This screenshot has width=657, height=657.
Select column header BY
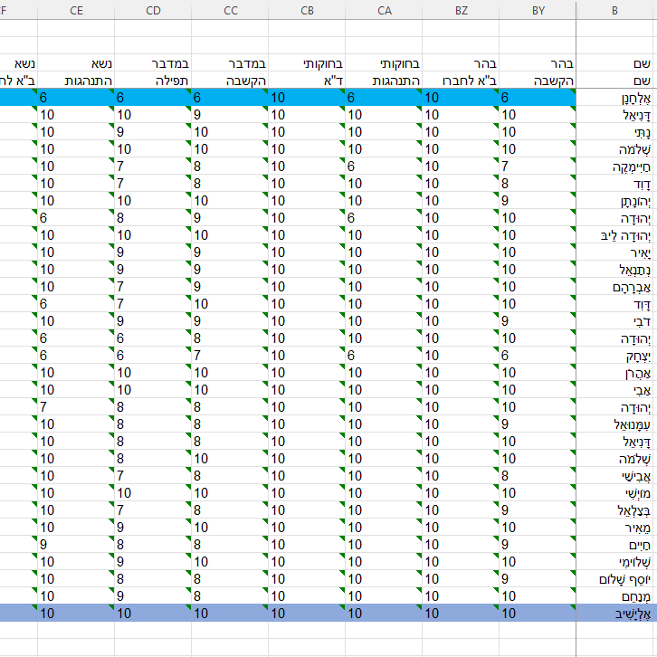(x=538, y=10)
